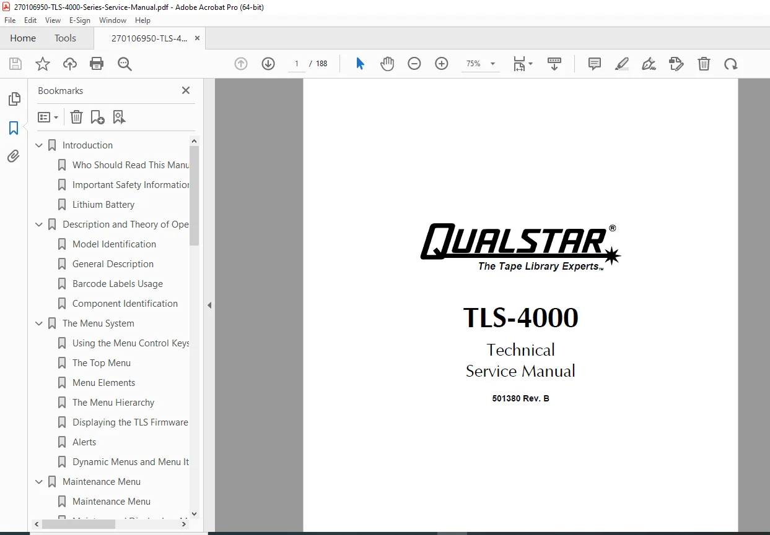
Task: Open The Menu Hierarchy bookmark
Action: (113, 403)
